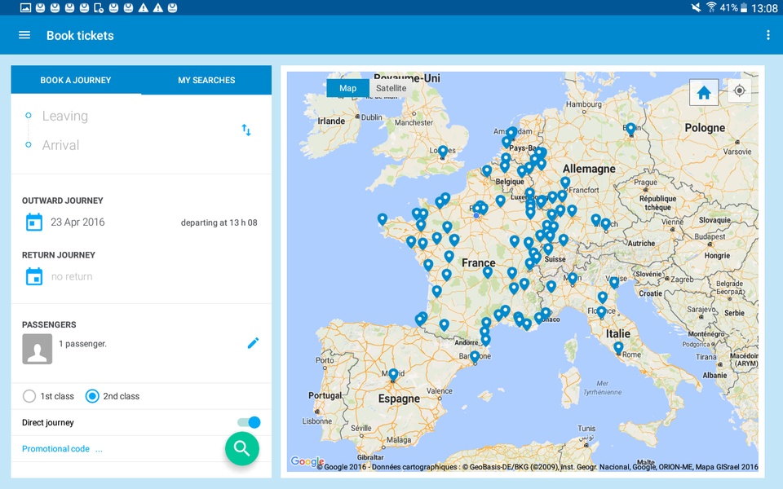783x489 pixels.
Task: Switch to My Searches tab
Action: point(206,80)
